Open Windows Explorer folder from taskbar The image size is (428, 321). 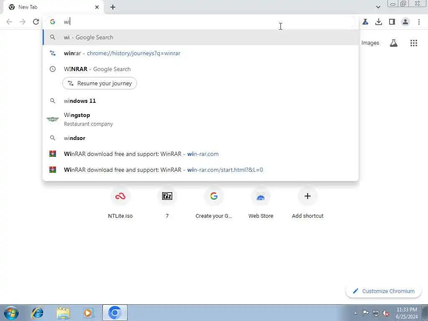[63, 313]
